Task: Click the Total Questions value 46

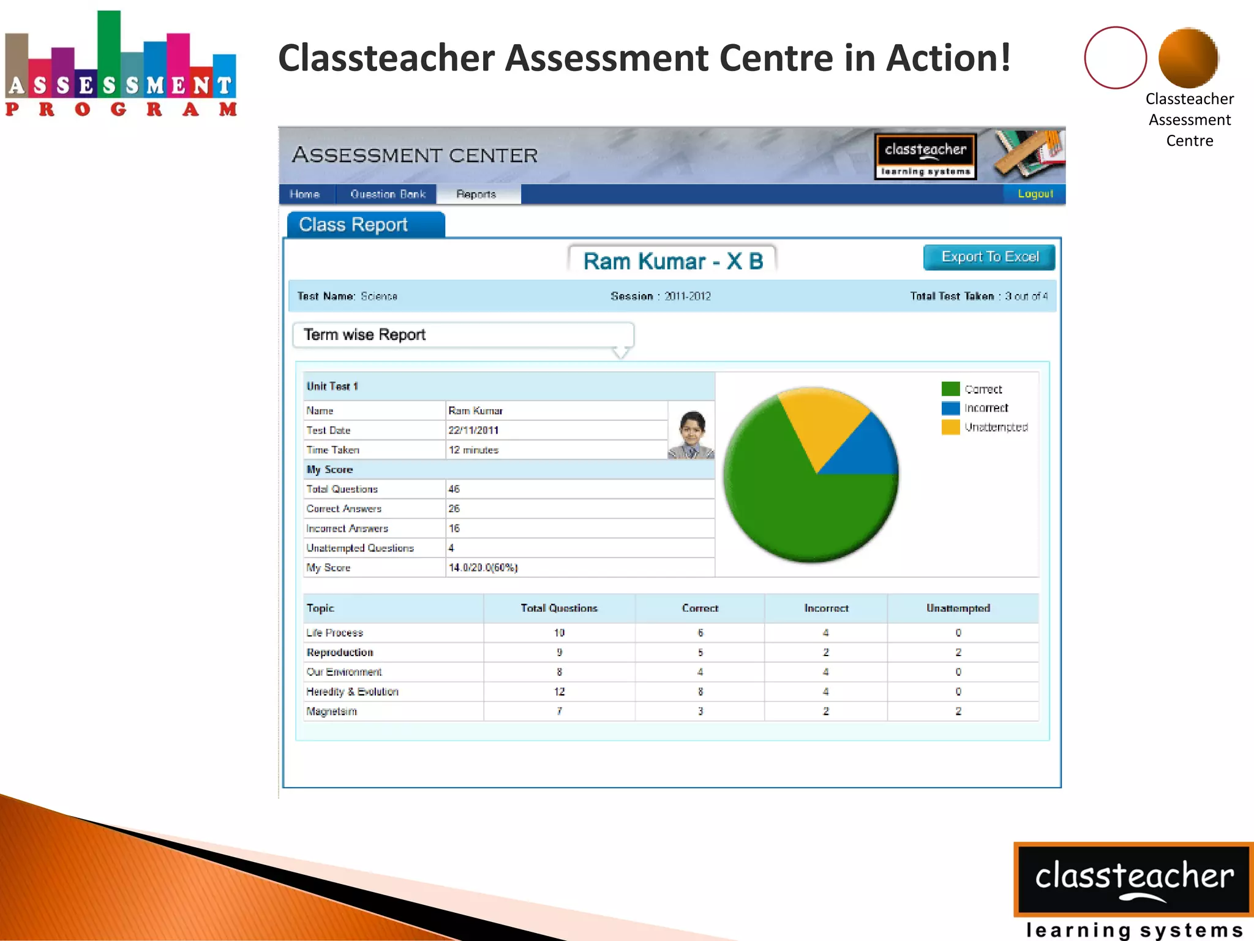Action: coord(454,489)
